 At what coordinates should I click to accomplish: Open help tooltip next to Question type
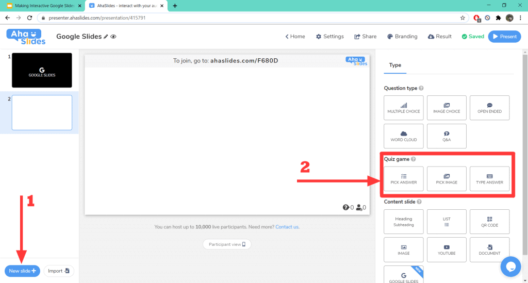421,88
